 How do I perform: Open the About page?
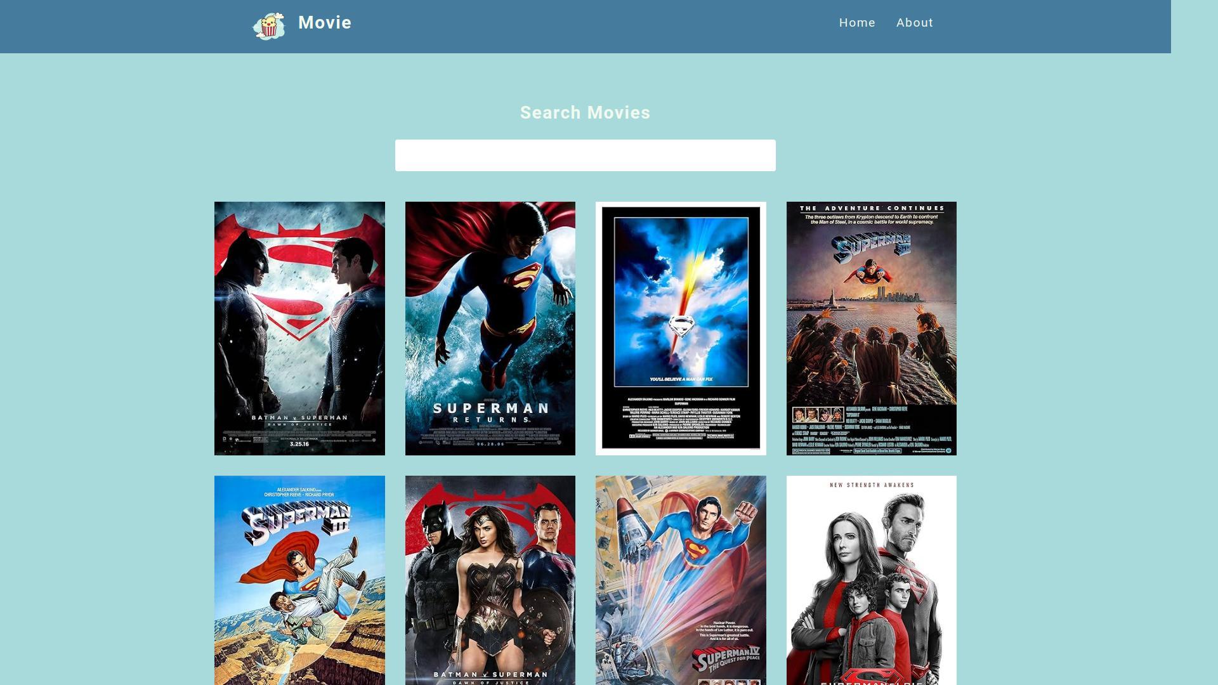coord(914,23)
